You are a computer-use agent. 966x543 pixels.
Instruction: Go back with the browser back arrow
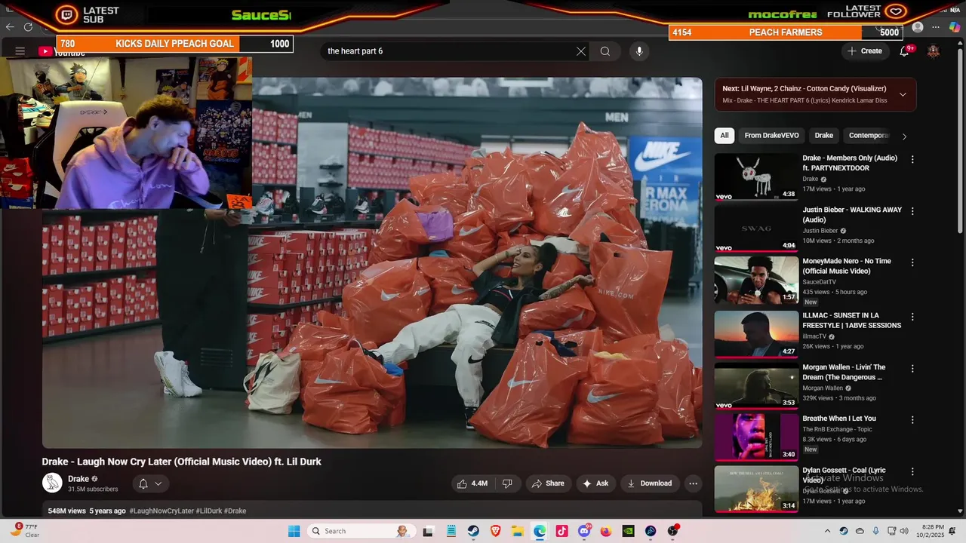pos(10,27)
